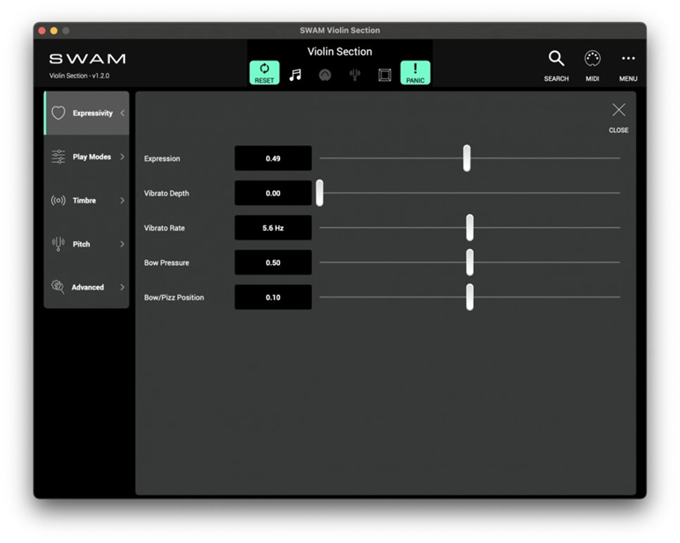Screen dimensions: 680x543
Task: Click the Expression slider handle
Action: point(467,158)
